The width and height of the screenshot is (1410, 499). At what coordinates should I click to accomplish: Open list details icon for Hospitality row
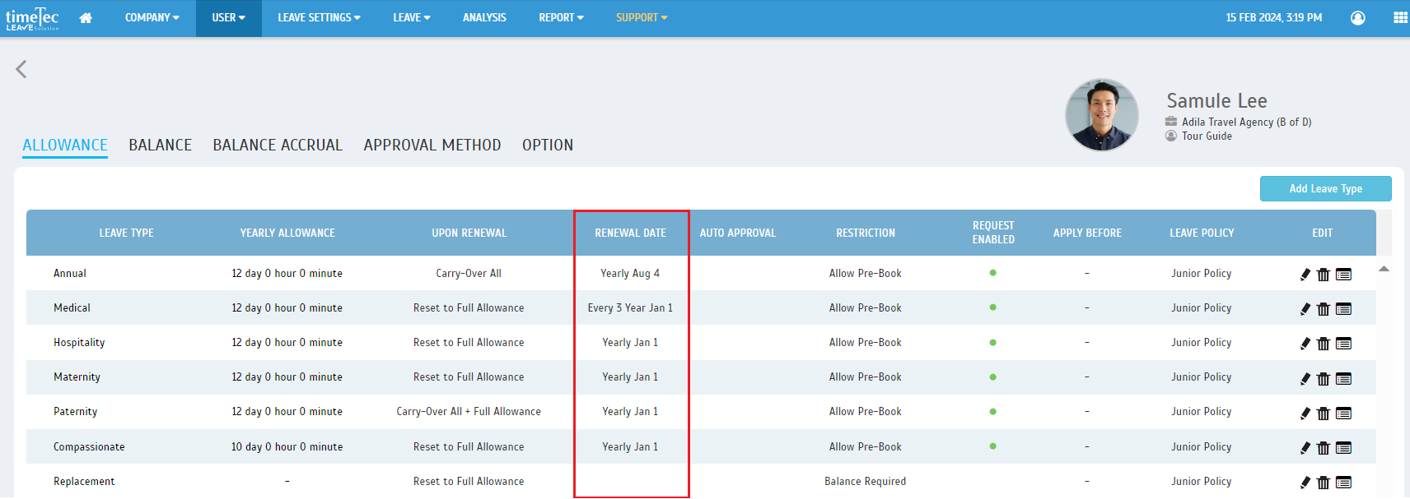click(1343, 344)
